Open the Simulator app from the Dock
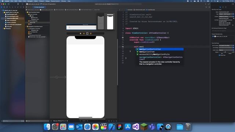This screenshot has height=132, width=235. (x=160, y=127)
